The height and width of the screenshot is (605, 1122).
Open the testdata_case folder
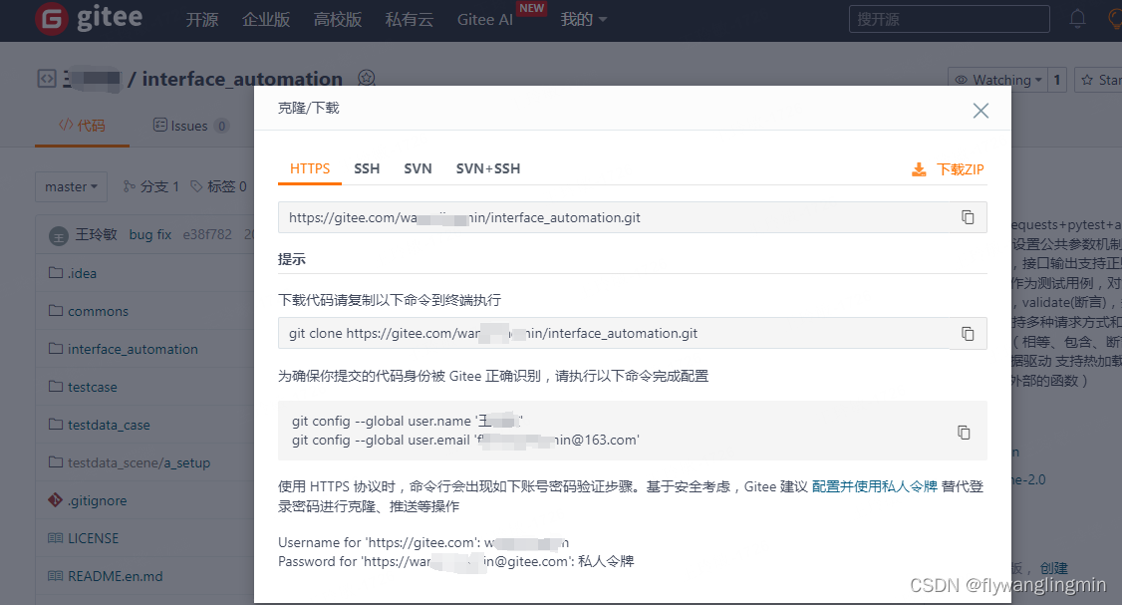(109, 425)
